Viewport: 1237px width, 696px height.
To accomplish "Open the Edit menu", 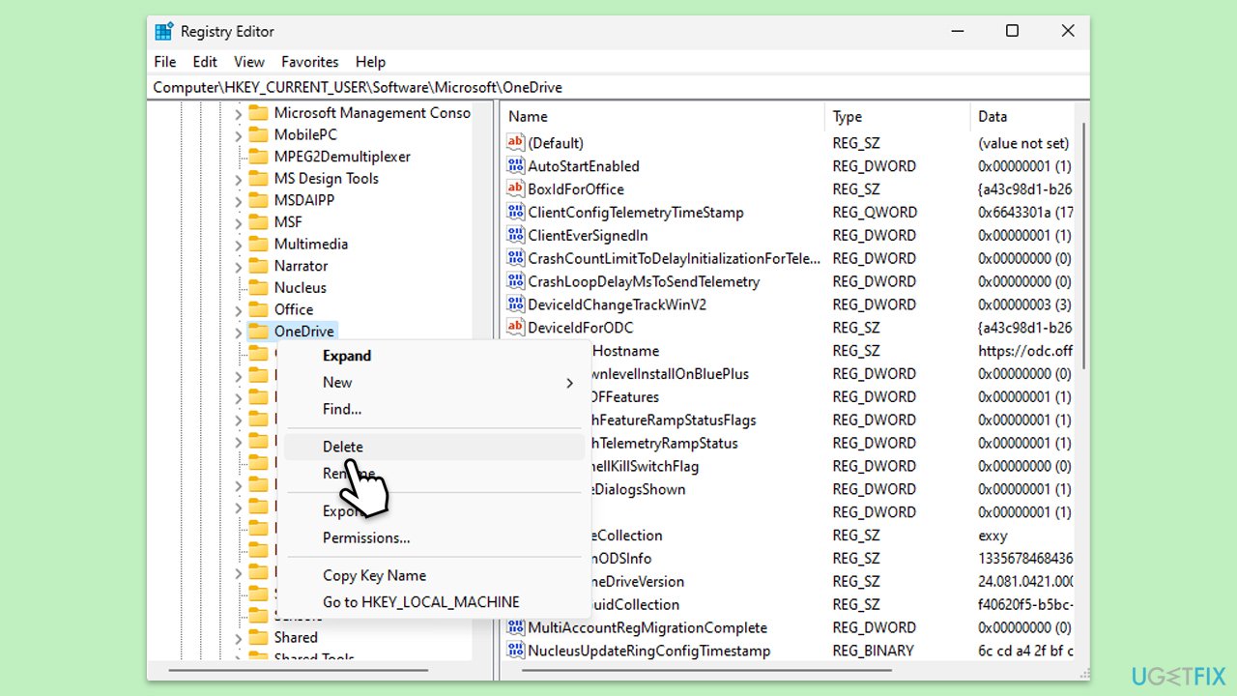I will point(205,61).
